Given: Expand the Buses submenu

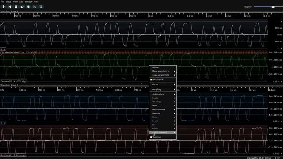Looking at the screenshot, I should pyautogui.click(x=163, y=98).
